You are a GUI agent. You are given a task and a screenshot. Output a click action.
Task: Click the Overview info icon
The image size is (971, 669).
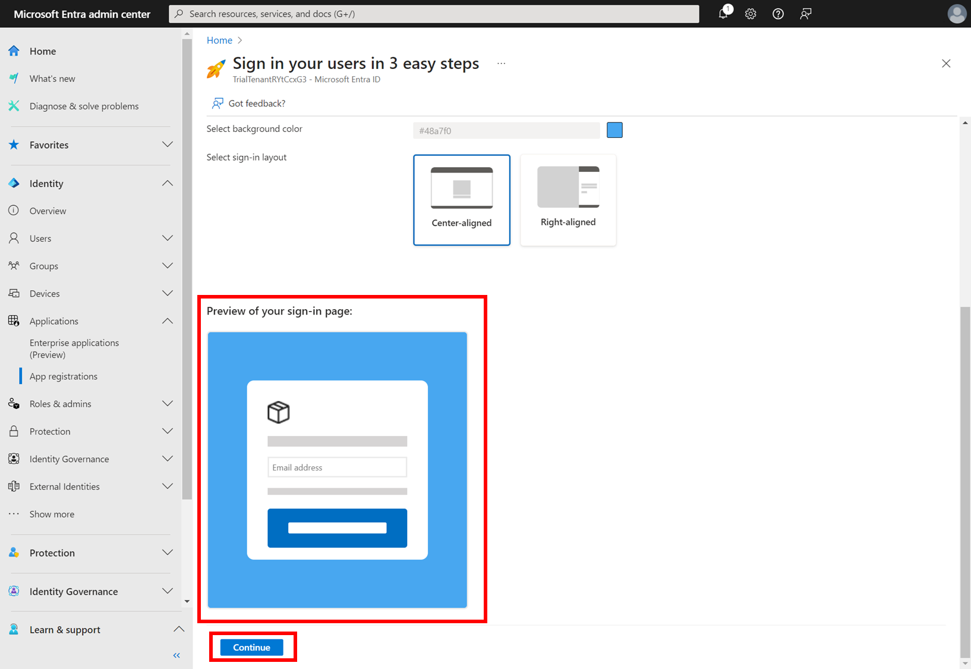click(x=14, y=211)
